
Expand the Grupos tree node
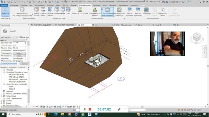click(1, 103)
